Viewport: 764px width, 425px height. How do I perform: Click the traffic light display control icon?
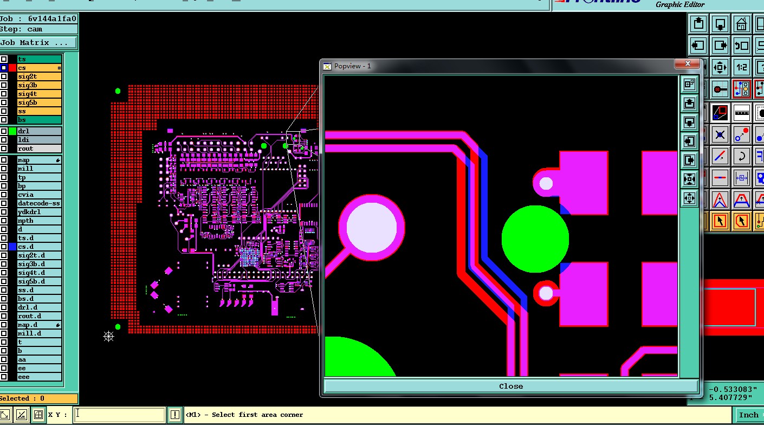point(742,89)
